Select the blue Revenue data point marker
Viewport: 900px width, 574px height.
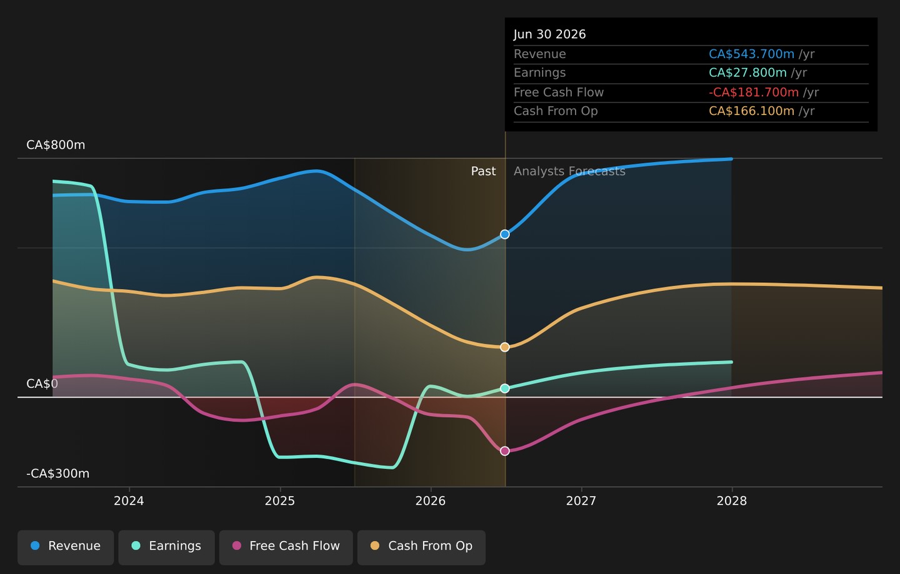tap(505, 234)
